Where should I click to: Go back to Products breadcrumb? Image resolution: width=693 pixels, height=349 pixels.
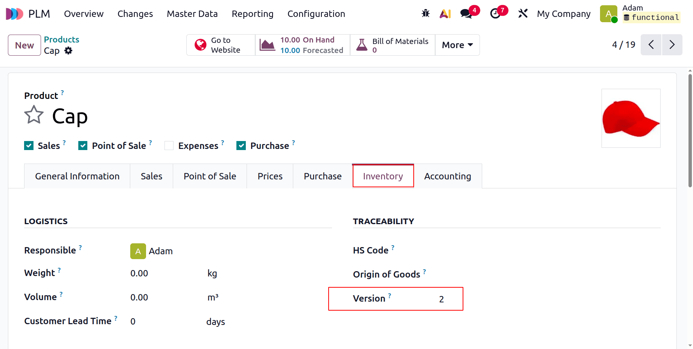61,39
